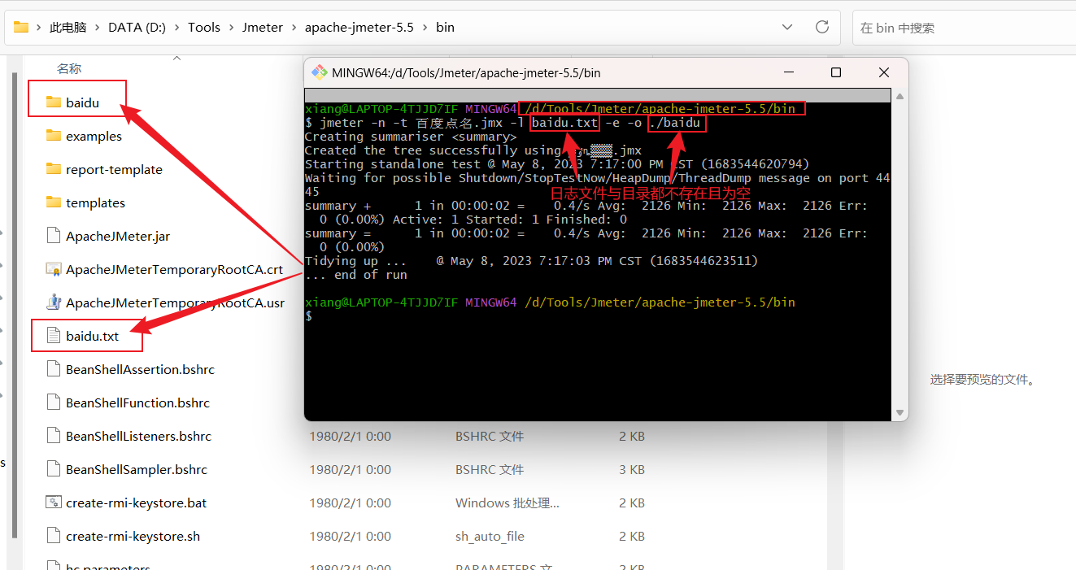Open the address bar history dropdown
The width and height of the screenshot is (1076, 570).
coord(787,27)
